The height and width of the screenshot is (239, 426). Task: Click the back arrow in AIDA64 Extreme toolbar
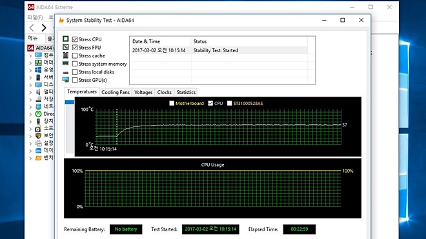coord(32,28)
